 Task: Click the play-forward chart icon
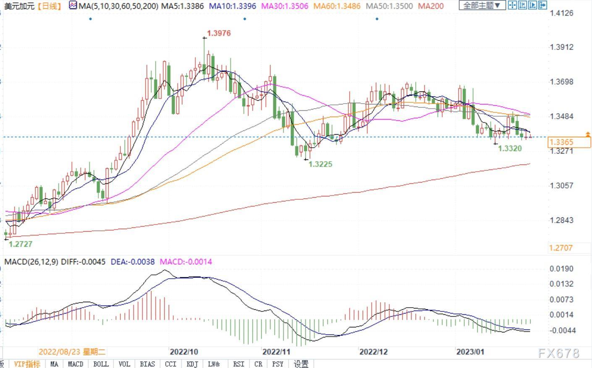532,5
